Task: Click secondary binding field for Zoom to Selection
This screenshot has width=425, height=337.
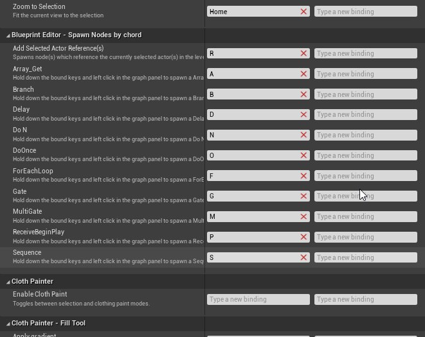Action: [366, 12]
